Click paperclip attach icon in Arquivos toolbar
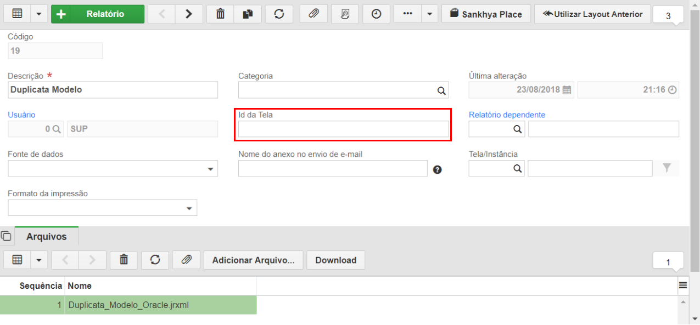 click(x=187, y=260)
